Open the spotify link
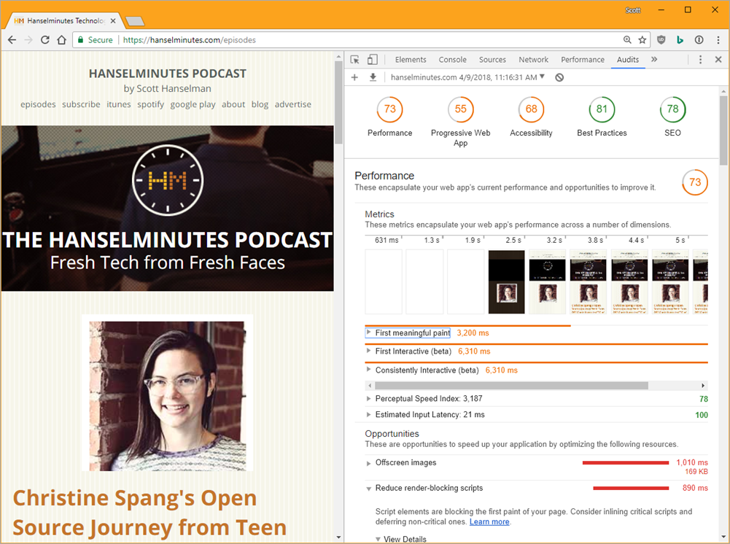 click(x=150, y=104)
